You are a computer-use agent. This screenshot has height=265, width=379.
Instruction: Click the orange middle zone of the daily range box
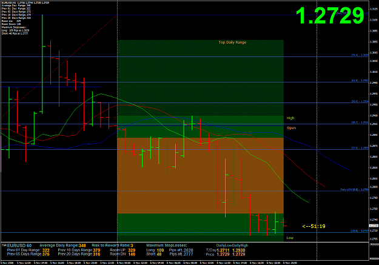[x=200, y=175]
